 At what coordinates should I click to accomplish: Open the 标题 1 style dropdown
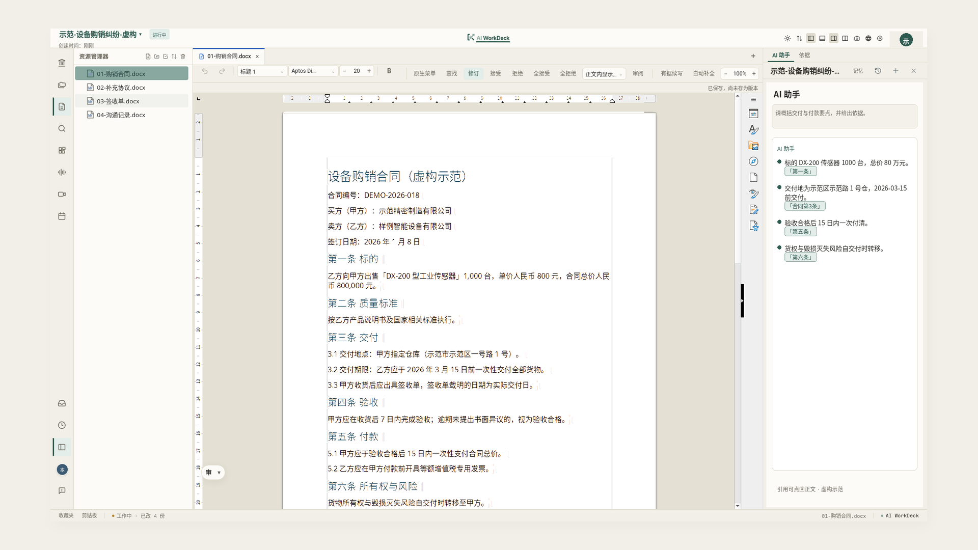(x=261, y=71)
